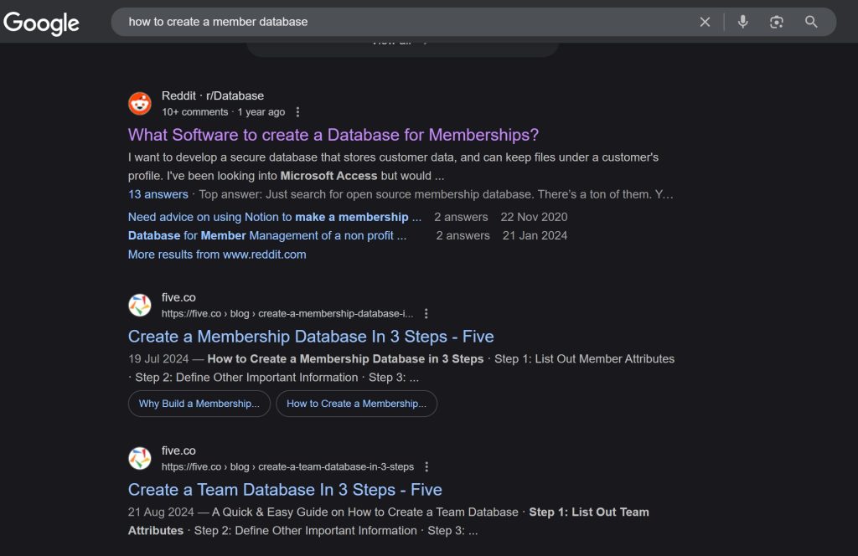Open 'Database for Member Management' sublink
Viewport: 858px width, 556px height.
tap(266, 235)
